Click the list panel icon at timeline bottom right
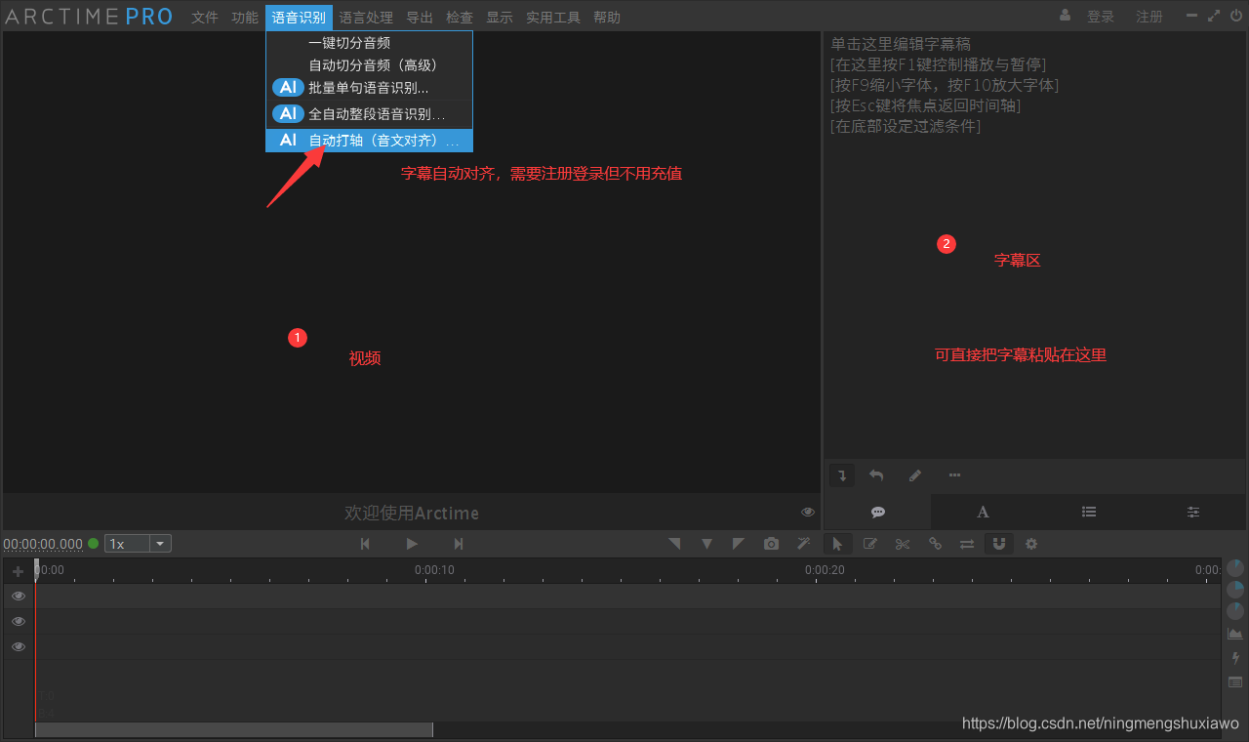Screen dimensions: 1249x742 click(x=1235, y=681)
